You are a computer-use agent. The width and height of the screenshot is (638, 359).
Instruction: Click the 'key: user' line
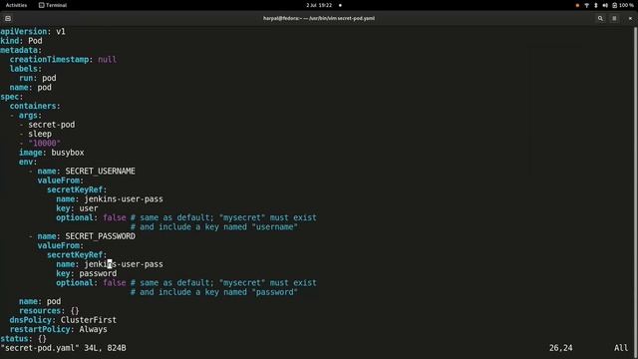77,208
